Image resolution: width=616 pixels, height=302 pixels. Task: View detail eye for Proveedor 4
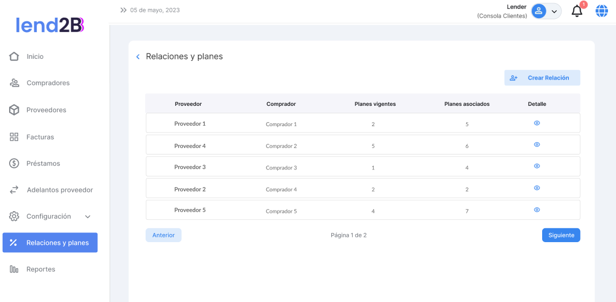537,144
